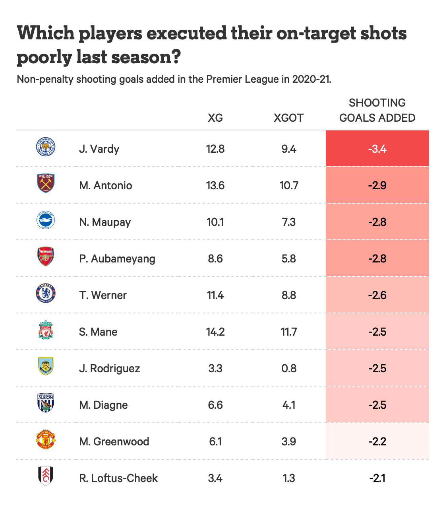Select the Chelsea club badge
This screenshot has width=445, height=513.
point(46,293)
